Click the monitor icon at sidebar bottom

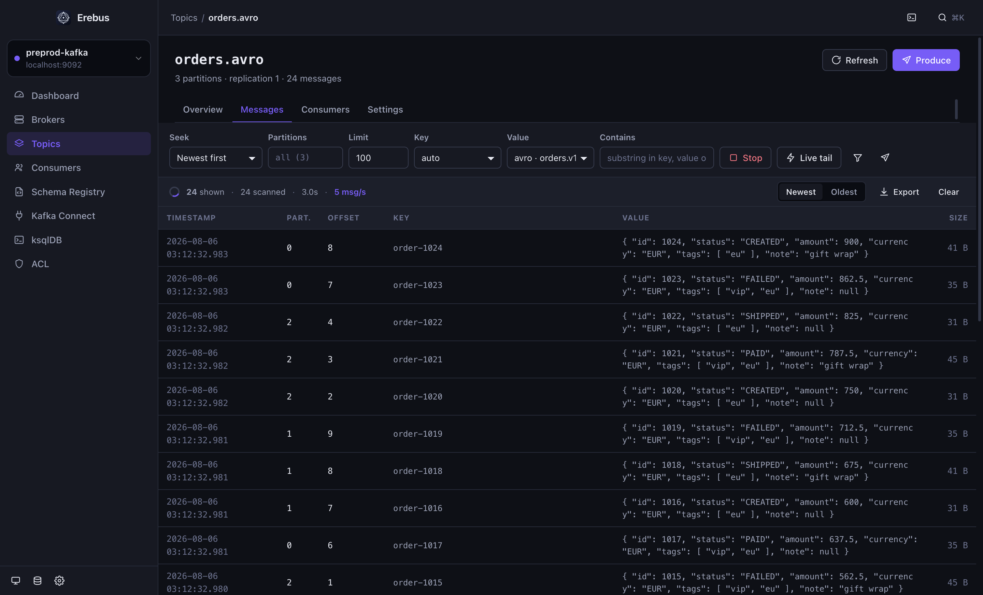point(16,580)
